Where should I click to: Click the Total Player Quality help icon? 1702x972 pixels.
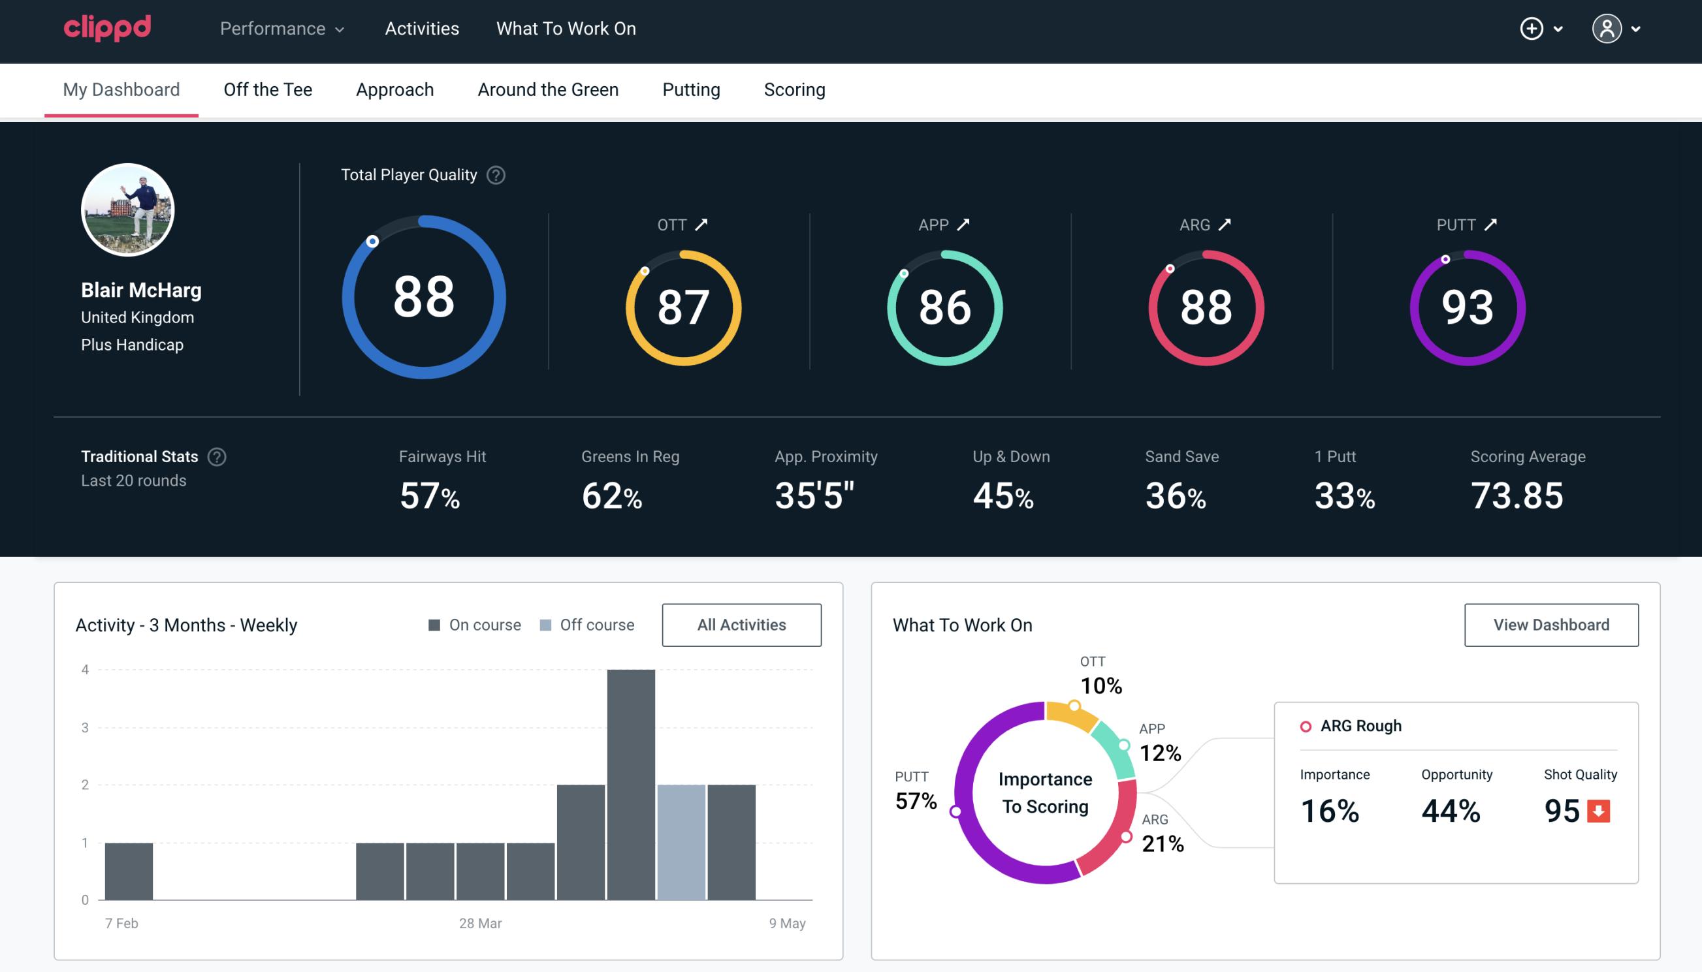(x=494, y=174)
